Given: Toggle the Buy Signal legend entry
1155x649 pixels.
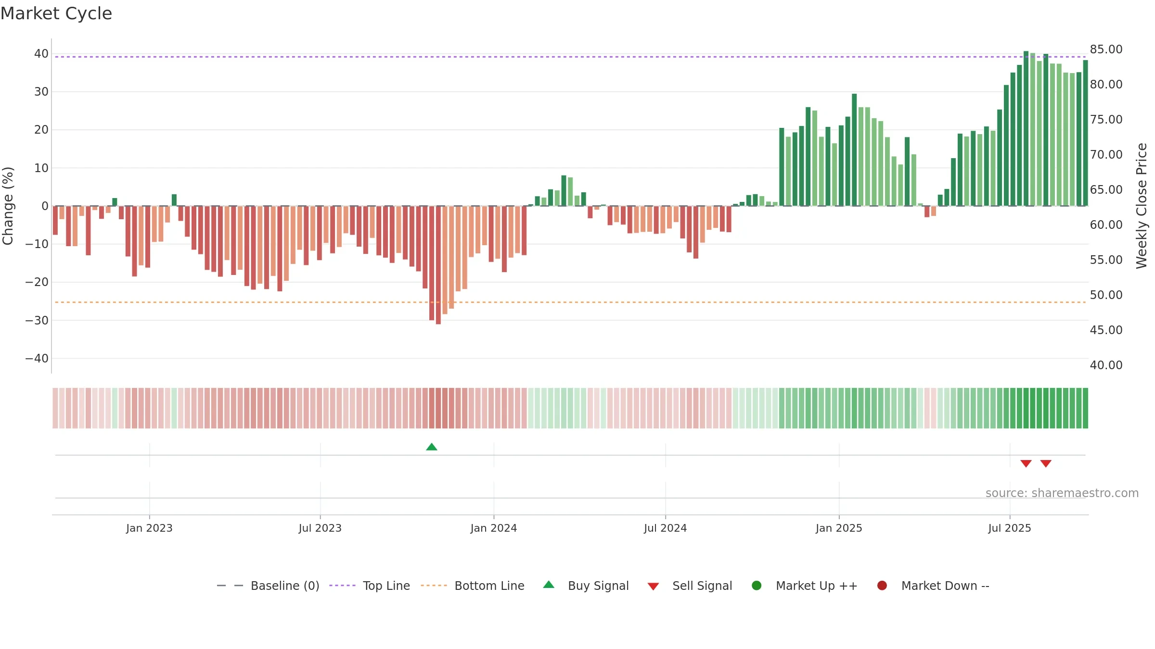Looking at the screenshot, I should click(x=586, y=586).
